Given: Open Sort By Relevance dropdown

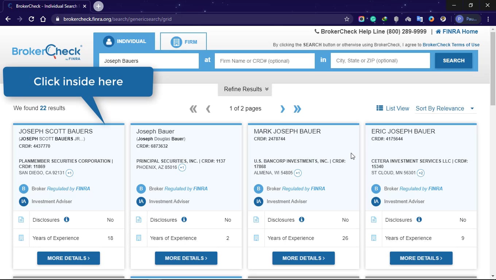Looking at the screenshot, I should 446,108.
